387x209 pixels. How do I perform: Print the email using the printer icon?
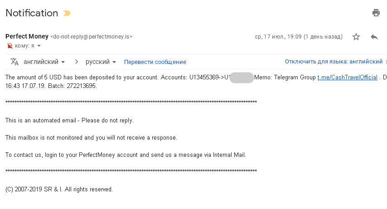[x=376, y=13]
